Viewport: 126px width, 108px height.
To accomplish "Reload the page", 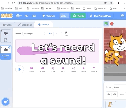I will (x=13, y=3).
